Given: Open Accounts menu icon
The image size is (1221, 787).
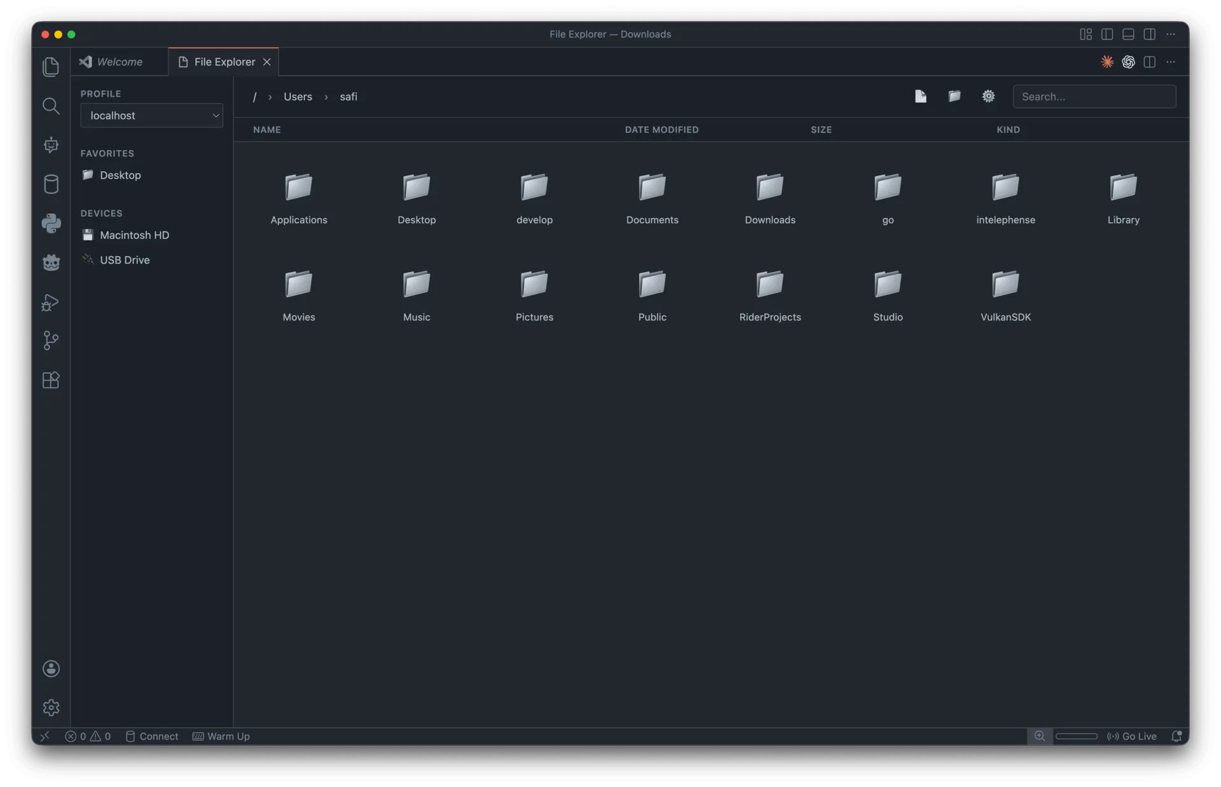Looking at the screenshot, I should coord(51,668).
